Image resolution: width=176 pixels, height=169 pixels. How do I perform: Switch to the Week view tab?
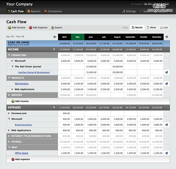pos(151,28)
